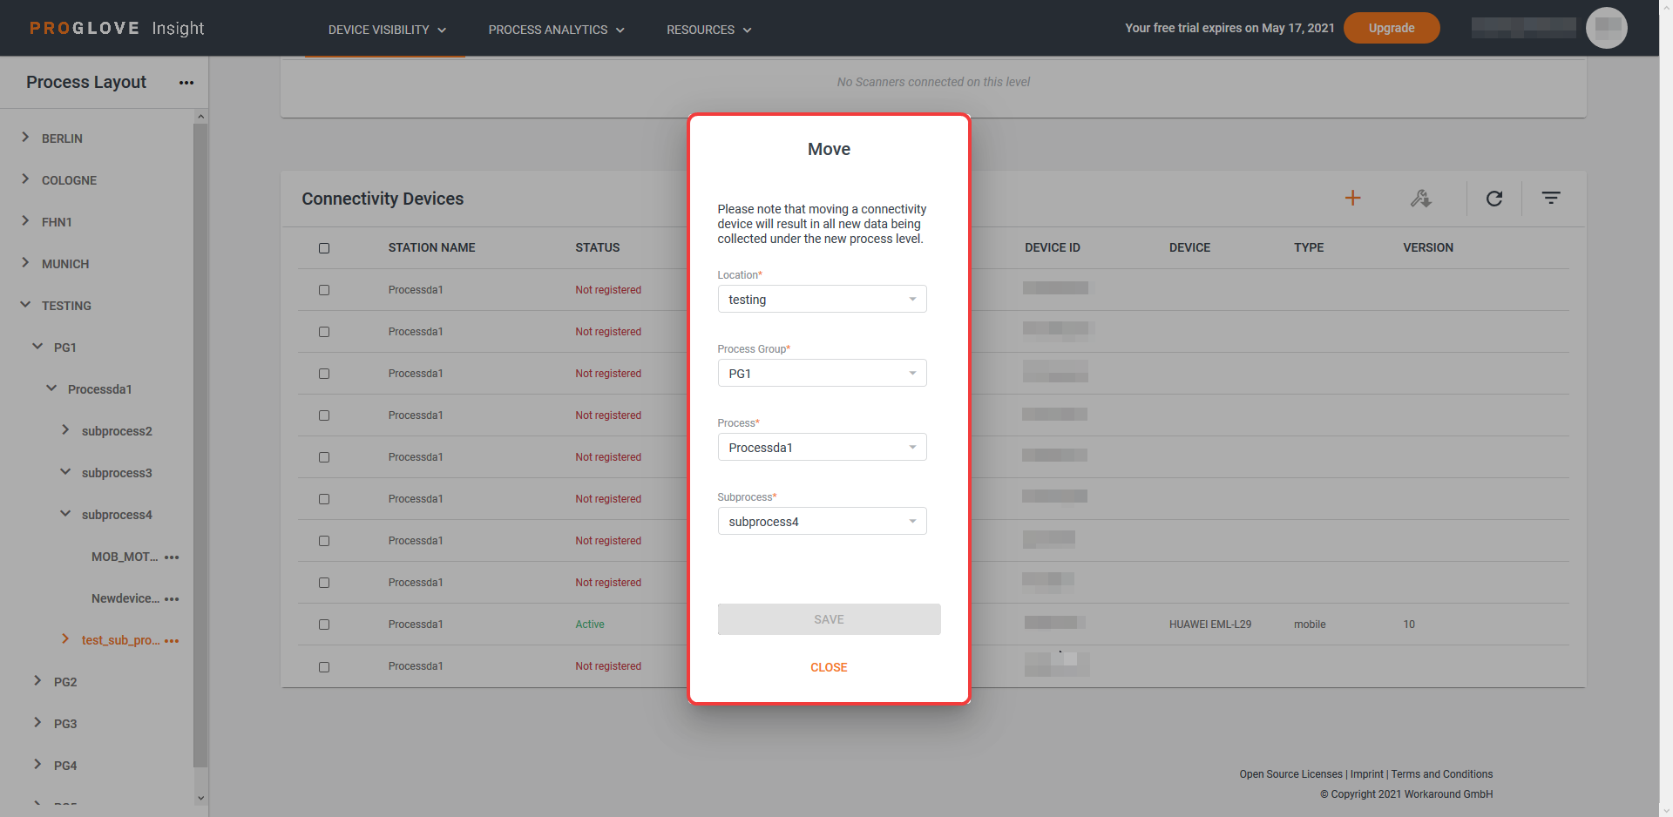Refresh the Connectivity Devices list
Screen dimensions: 1673x817
pos(1494,199)
